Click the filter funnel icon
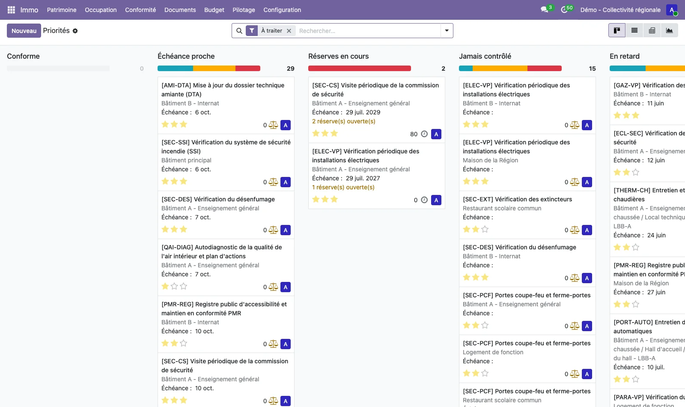 pyautogui.click(x=252, y=31)
